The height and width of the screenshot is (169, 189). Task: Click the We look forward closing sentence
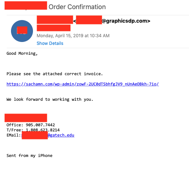(x=50, y=99)
